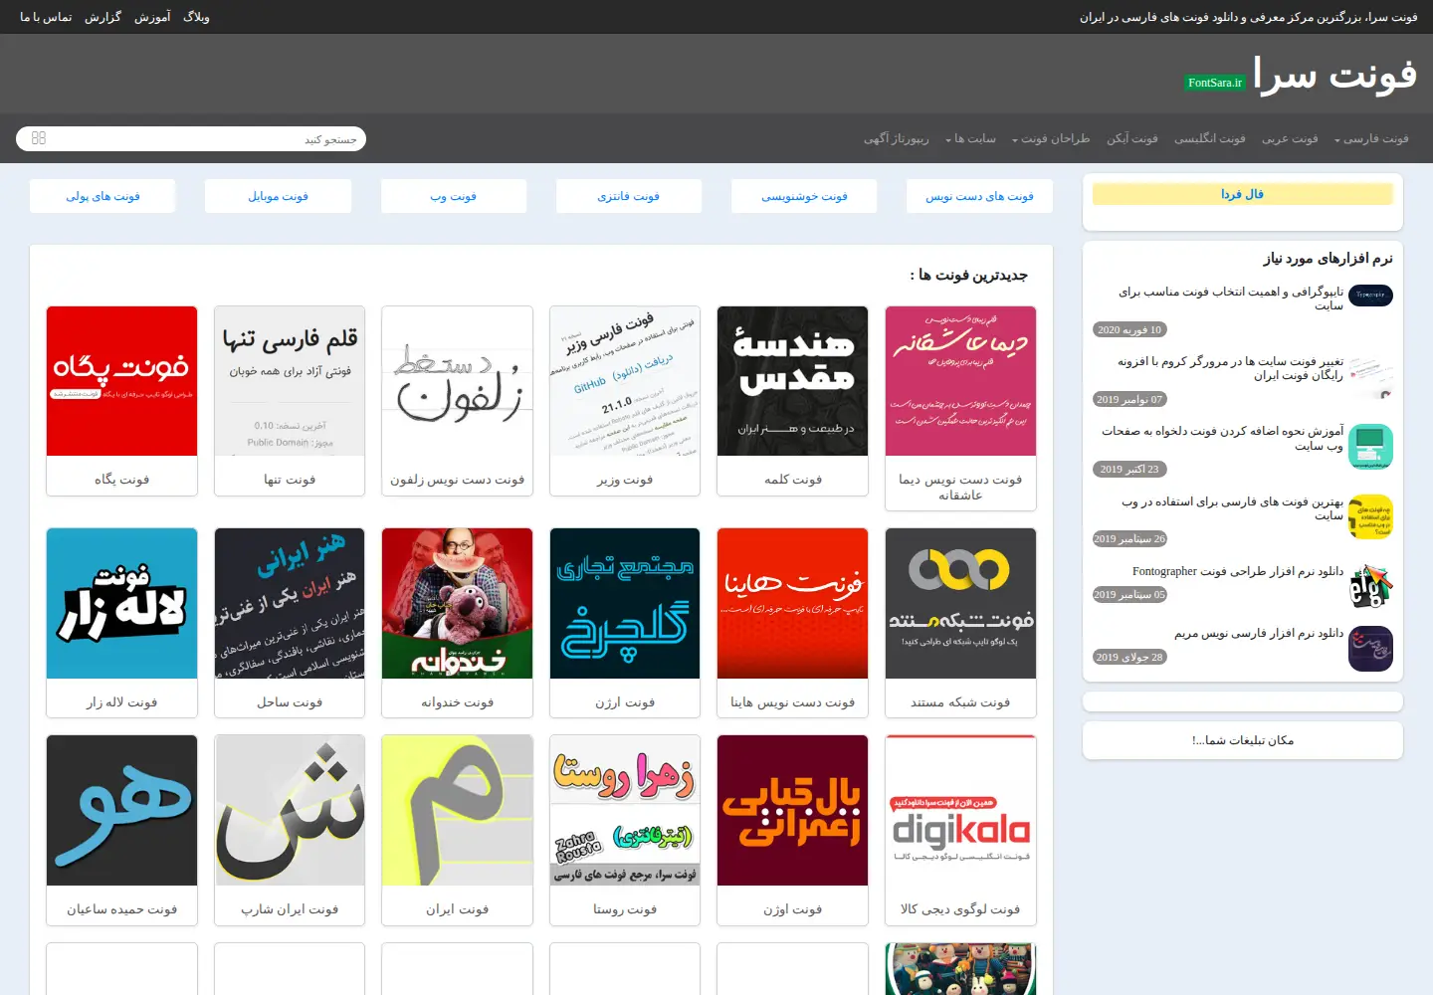Click the فال فردا yellow banner
Image resolution: width=1433 pixels, height=995 pixels.
click(x=1242, y=194)
